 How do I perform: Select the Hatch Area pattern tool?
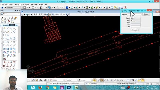(4, 49)
